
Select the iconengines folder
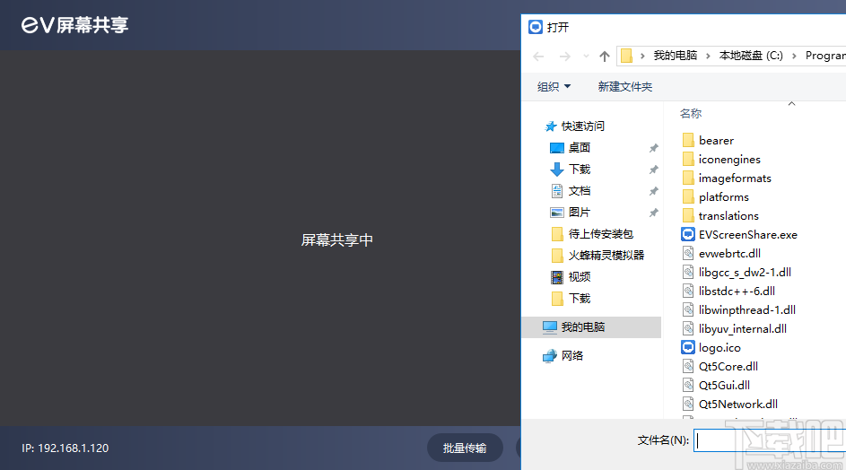[x=728, y=159]
